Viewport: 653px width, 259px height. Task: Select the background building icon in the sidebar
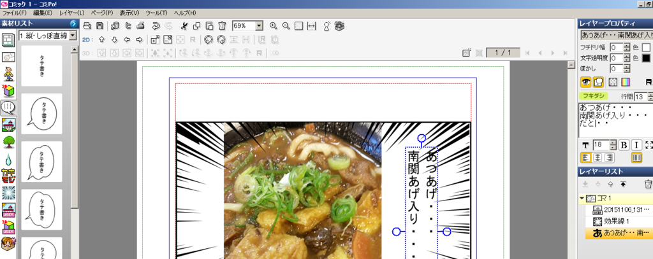coord(8,125)
